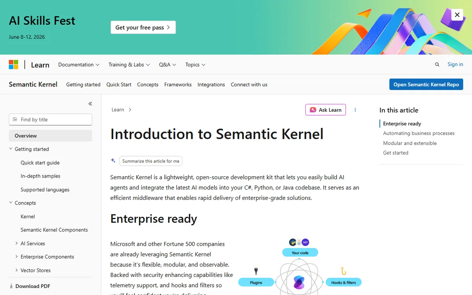
Task: Open Supported languages page
Action: pos(45,190)
